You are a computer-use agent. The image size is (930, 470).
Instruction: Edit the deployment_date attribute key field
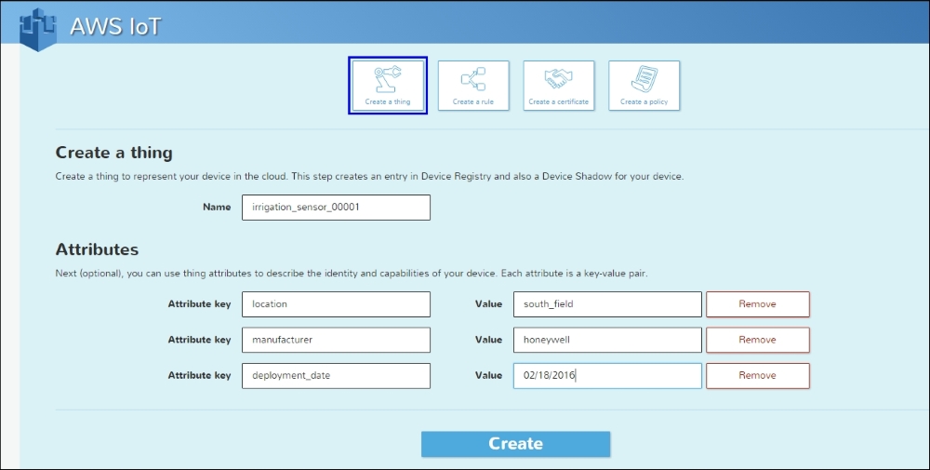pyautogui.click(x=336, y=376)
